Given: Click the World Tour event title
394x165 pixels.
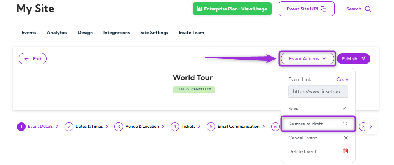Looking at the screenshot, I should (x=193, y=77).
